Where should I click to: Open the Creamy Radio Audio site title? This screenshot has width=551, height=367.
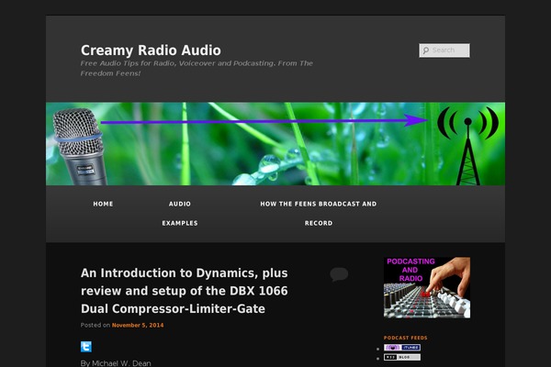[x=151, y=50]
